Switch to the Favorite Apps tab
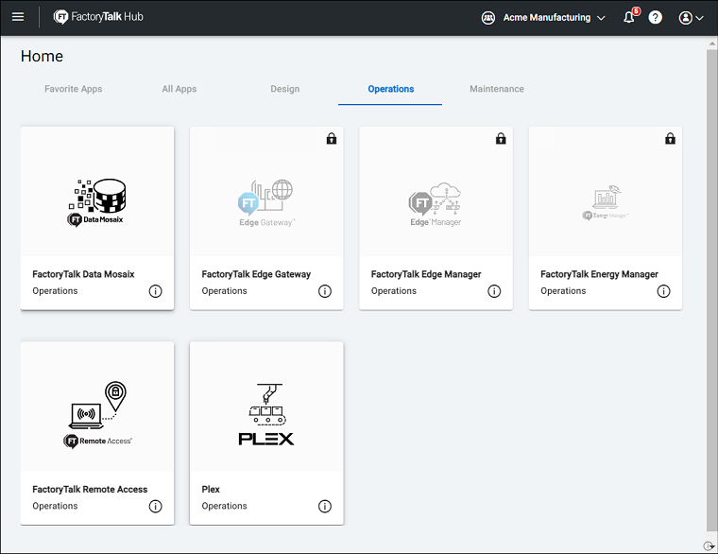718x554 pixels. [74, 89]
